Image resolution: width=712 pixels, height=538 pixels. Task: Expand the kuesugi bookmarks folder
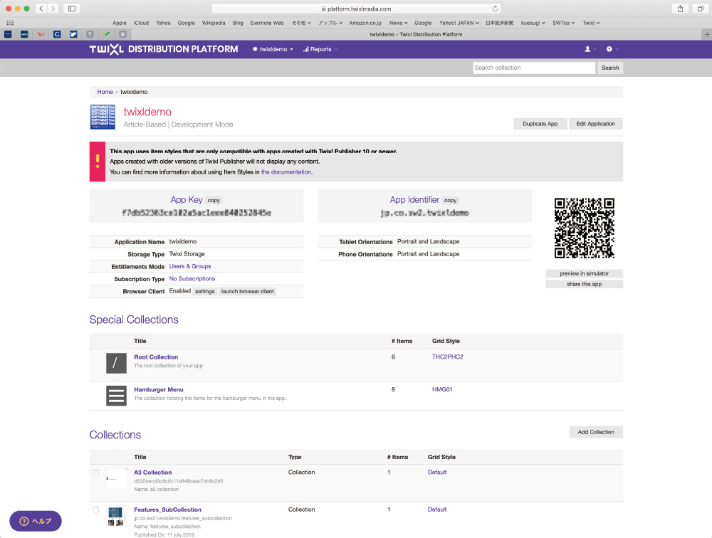click(533, 23)
